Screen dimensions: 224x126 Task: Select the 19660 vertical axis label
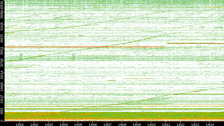pos(2,87)
